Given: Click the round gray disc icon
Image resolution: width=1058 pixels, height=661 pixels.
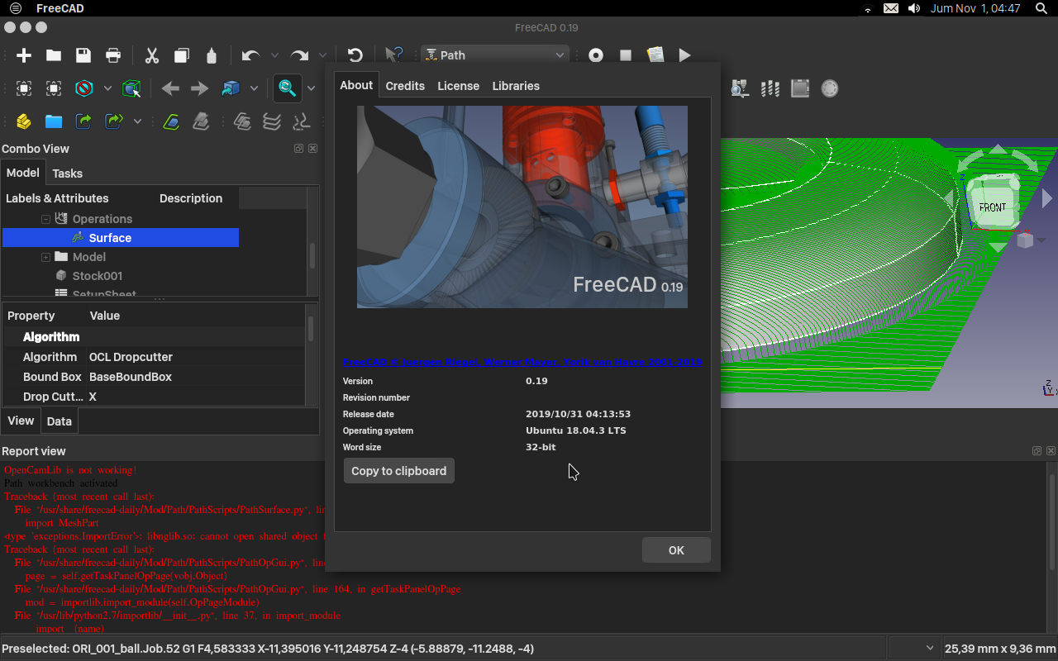Looking at the screenshot, I should pyautogui.click(x=830, y=88).
